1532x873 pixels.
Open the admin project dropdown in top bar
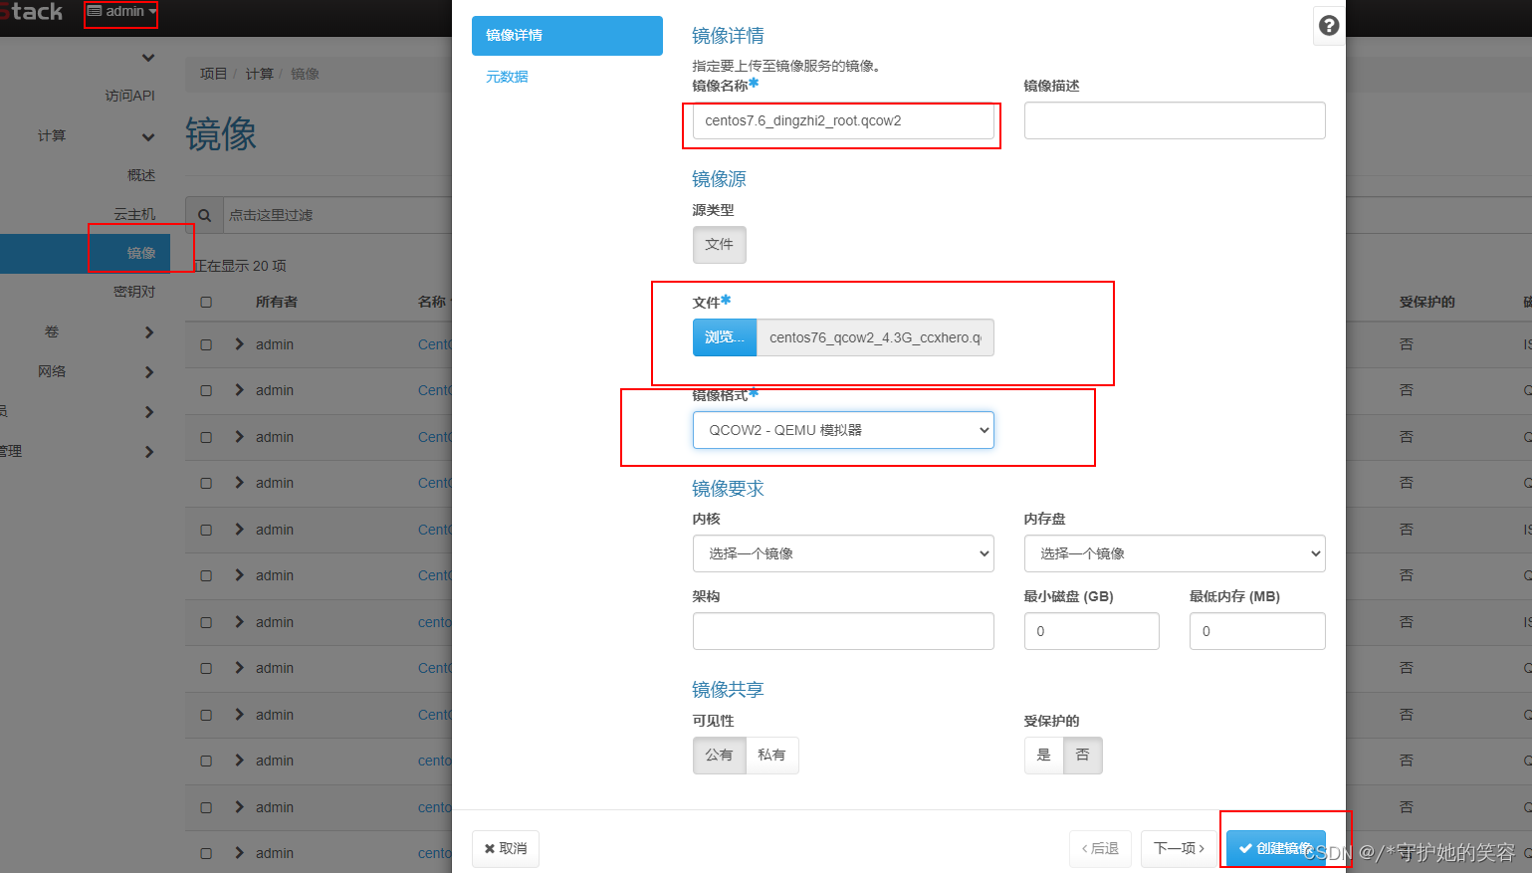click(121, 12)
